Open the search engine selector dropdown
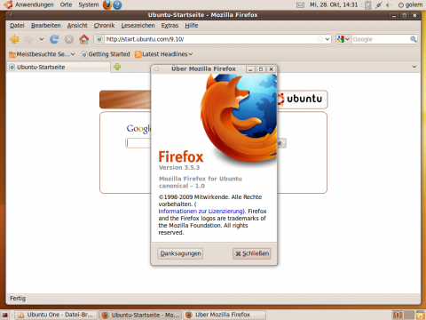The image size is (426, 320). [343, 39]
